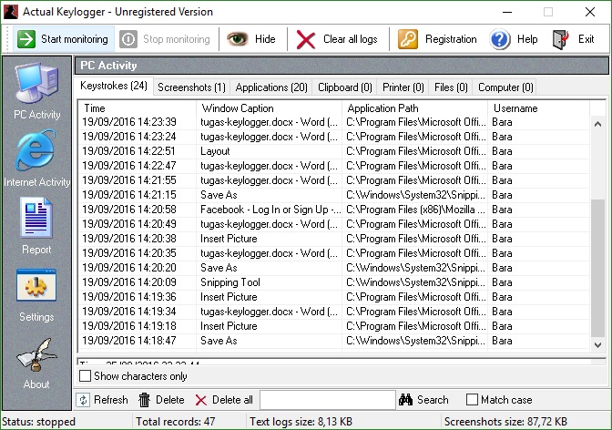Sort by the Time column header
612x430 pixels.
pyautogui.click(x=137, y=108)
